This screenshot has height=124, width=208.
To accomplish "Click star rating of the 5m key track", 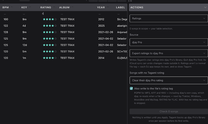I will pos(50,52).
